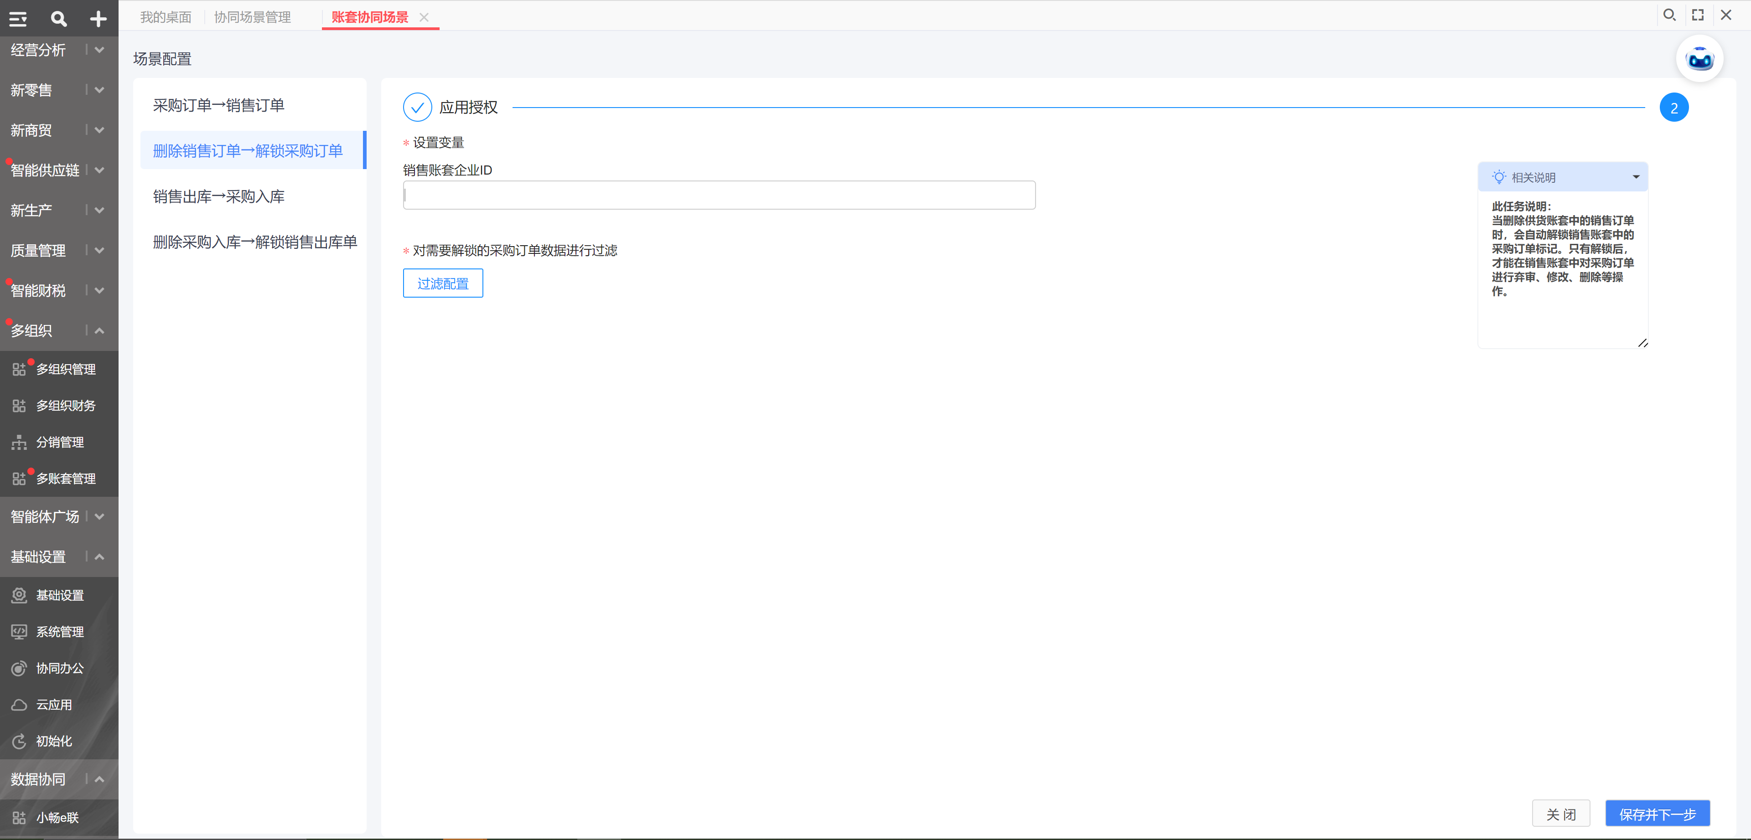Expand the 质量管理 menu chevron
1751x840 pixels.
[x=100, y=250]
